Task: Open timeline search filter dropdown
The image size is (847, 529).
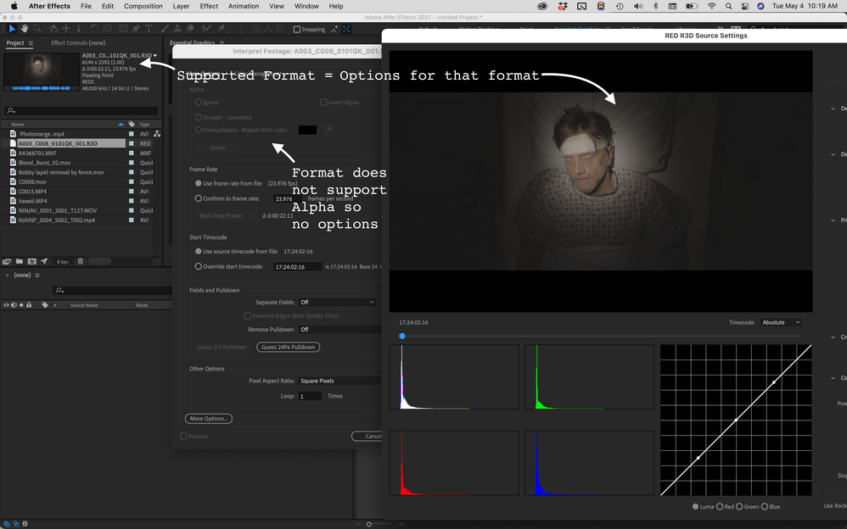Action: click(59, 291)
